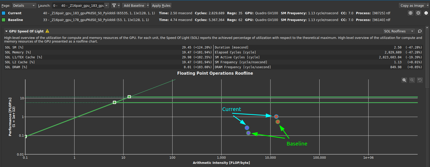
Task: Open the Launch kernel selection dropdown
Action: point(81,5)
